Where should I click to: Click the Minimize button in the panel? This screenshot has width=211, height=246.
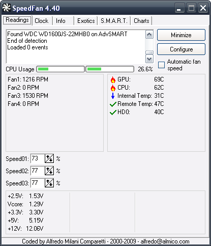(x=181, y=35)
